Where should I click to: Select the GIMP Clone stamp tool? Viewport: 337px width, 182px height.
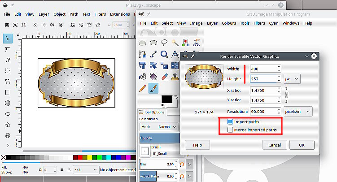[175, 77]
